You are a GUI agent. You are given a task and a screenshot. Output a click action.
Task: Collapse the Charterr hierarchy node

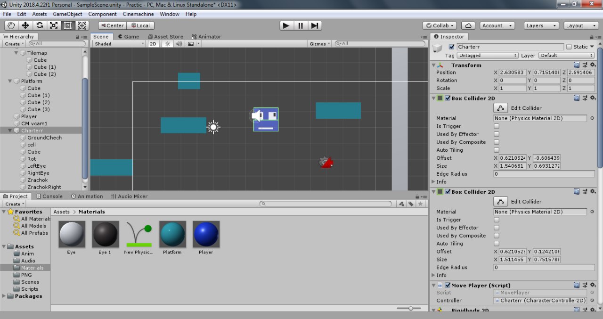[10, 131]
